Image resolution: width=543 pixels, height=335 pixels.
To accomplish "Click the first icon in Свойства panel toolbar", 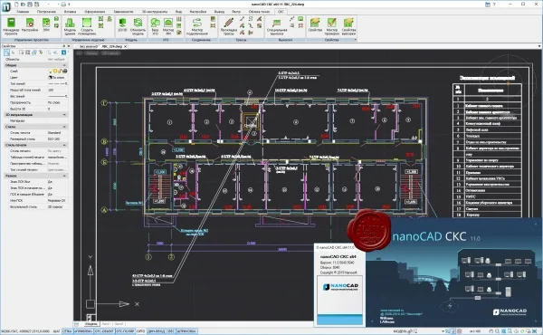I will tap(6, 53).
